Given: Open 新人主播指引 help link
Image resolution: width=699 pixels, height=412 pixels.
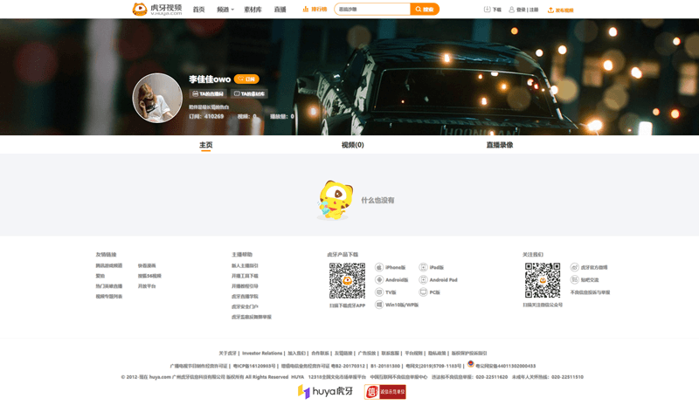Looking at the screenshot, I should 245,265.
